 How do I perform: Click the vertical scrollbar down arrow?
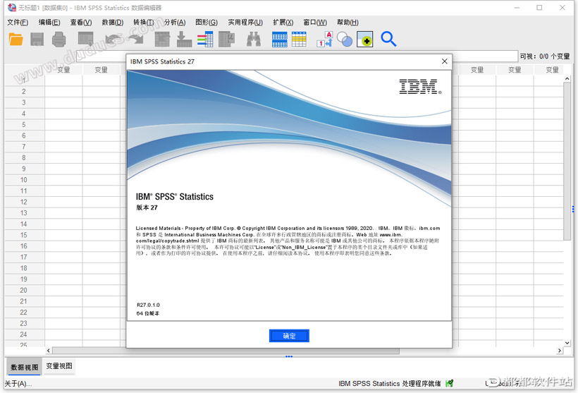pos(567,343)
